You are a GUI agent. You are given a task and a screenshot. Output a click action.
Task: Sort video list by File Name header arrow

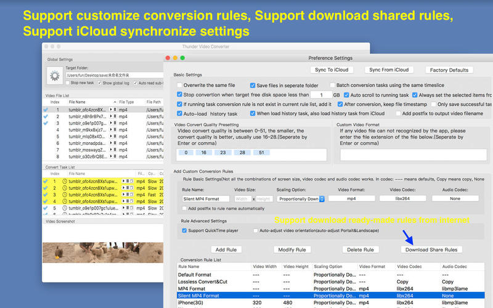(x=115, y=102)
